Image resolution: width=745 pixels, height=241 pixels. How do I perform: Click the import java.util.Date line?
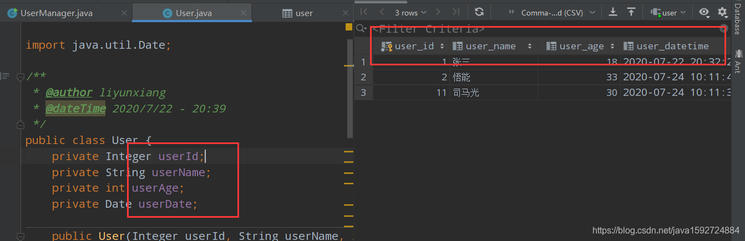98,45
